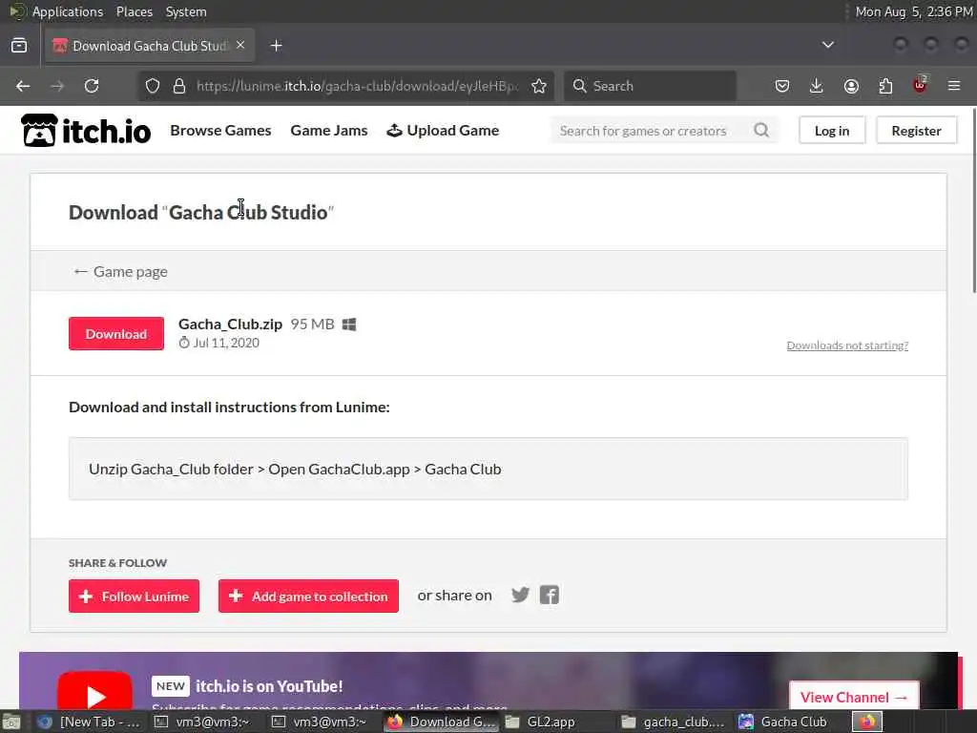
Task: Switch to the GL2.app folder in taskbar
Action: pos(554,722)
